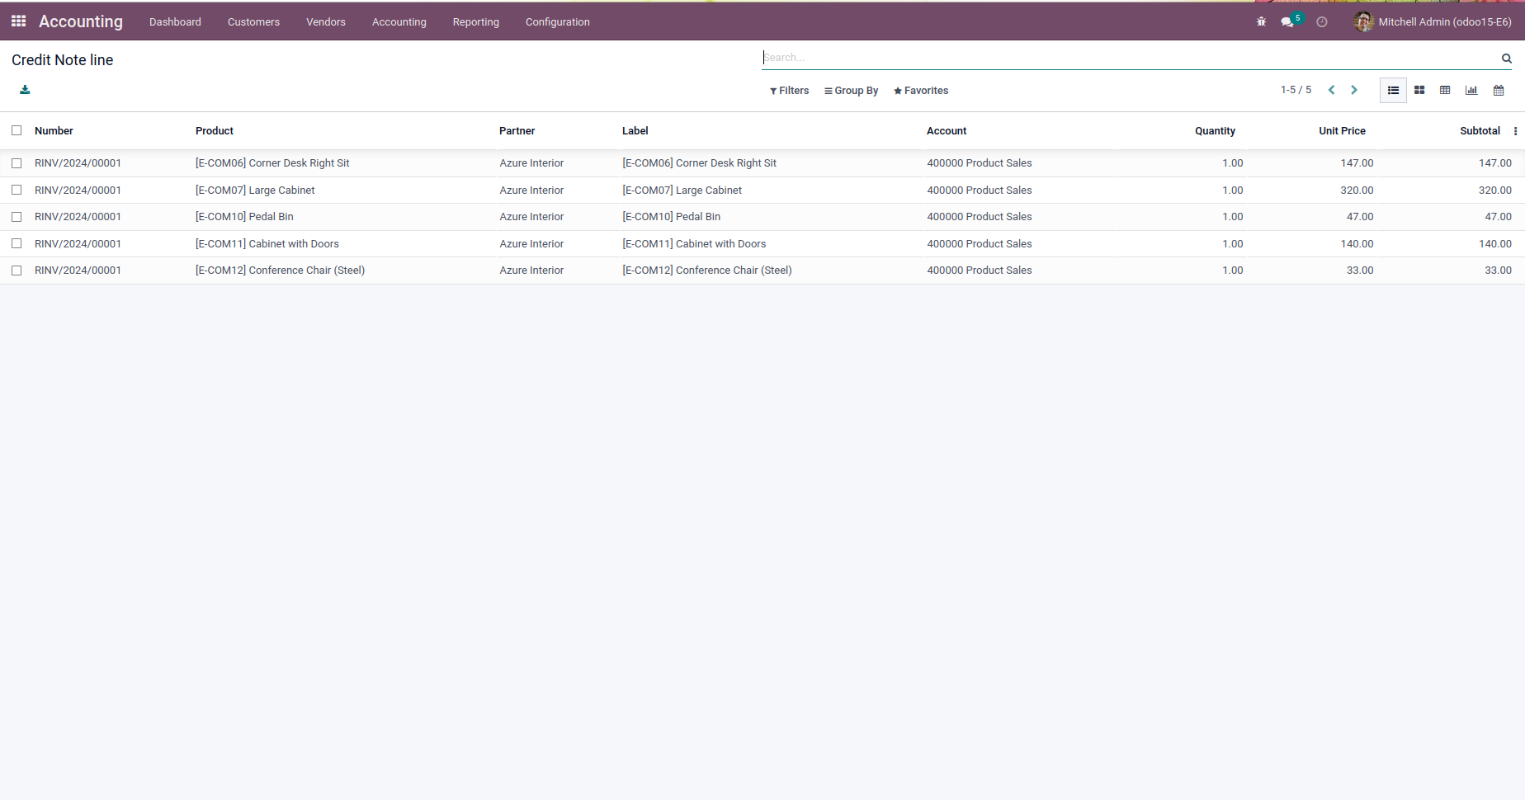Click the 33.00 unit price cell
The width and height of the screenshot is (1525, 800).
[x=1360, y=271]
